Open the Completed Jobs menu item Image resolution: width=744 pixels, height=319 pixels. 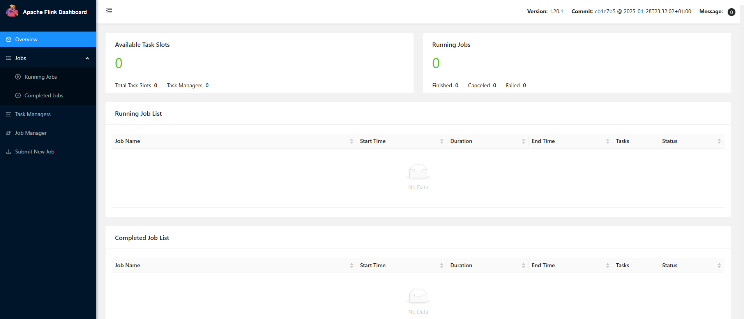(48, 95)
